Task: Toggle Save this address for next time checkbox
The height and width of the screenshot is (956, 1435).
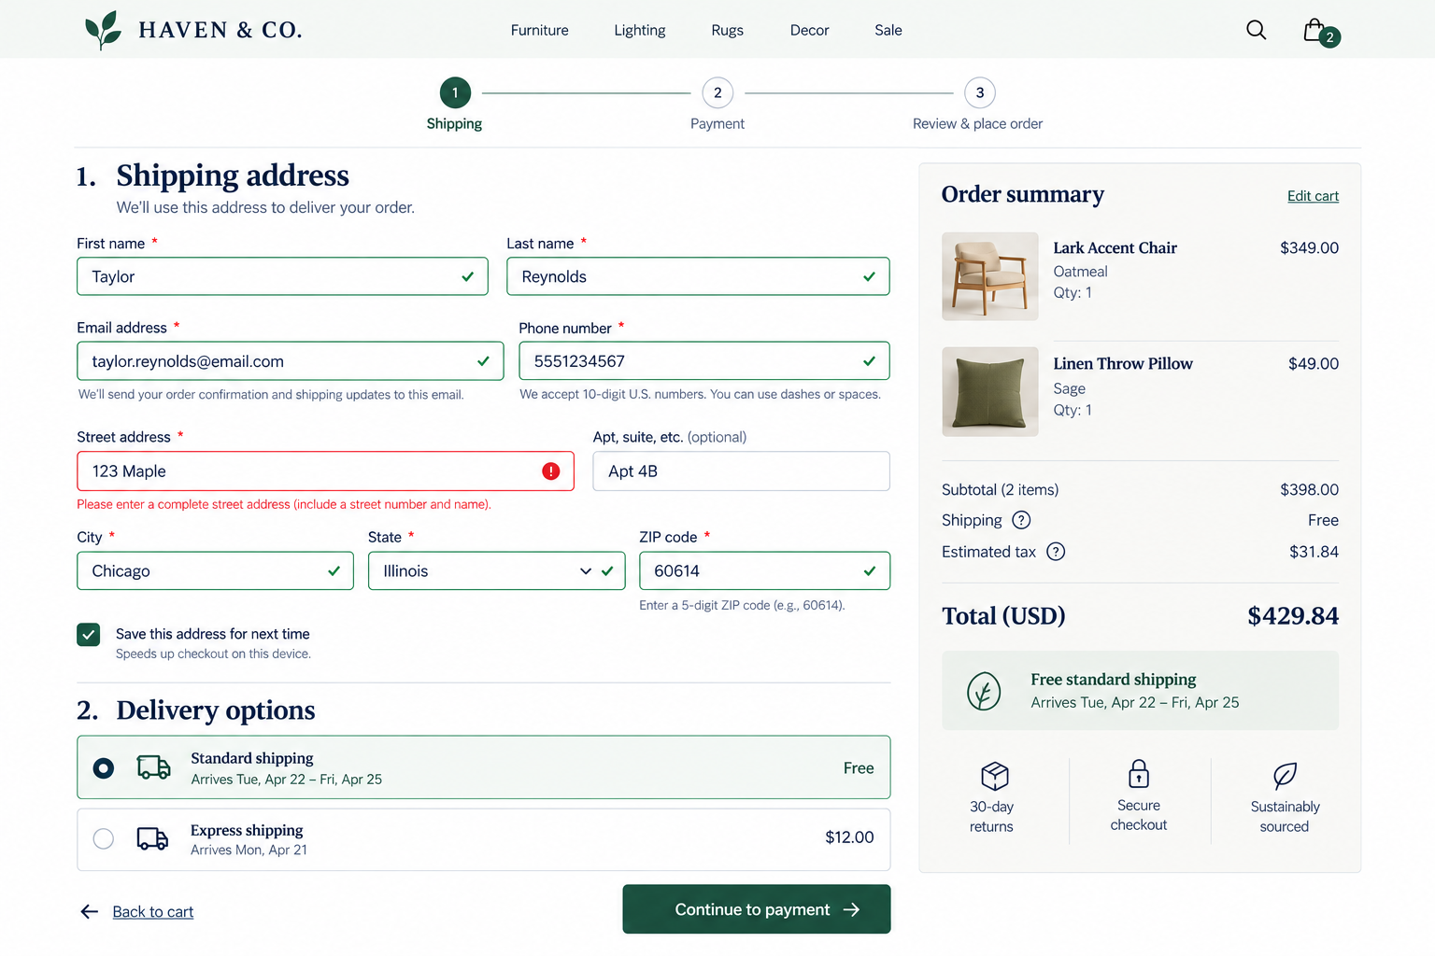Action: [89, 635]
